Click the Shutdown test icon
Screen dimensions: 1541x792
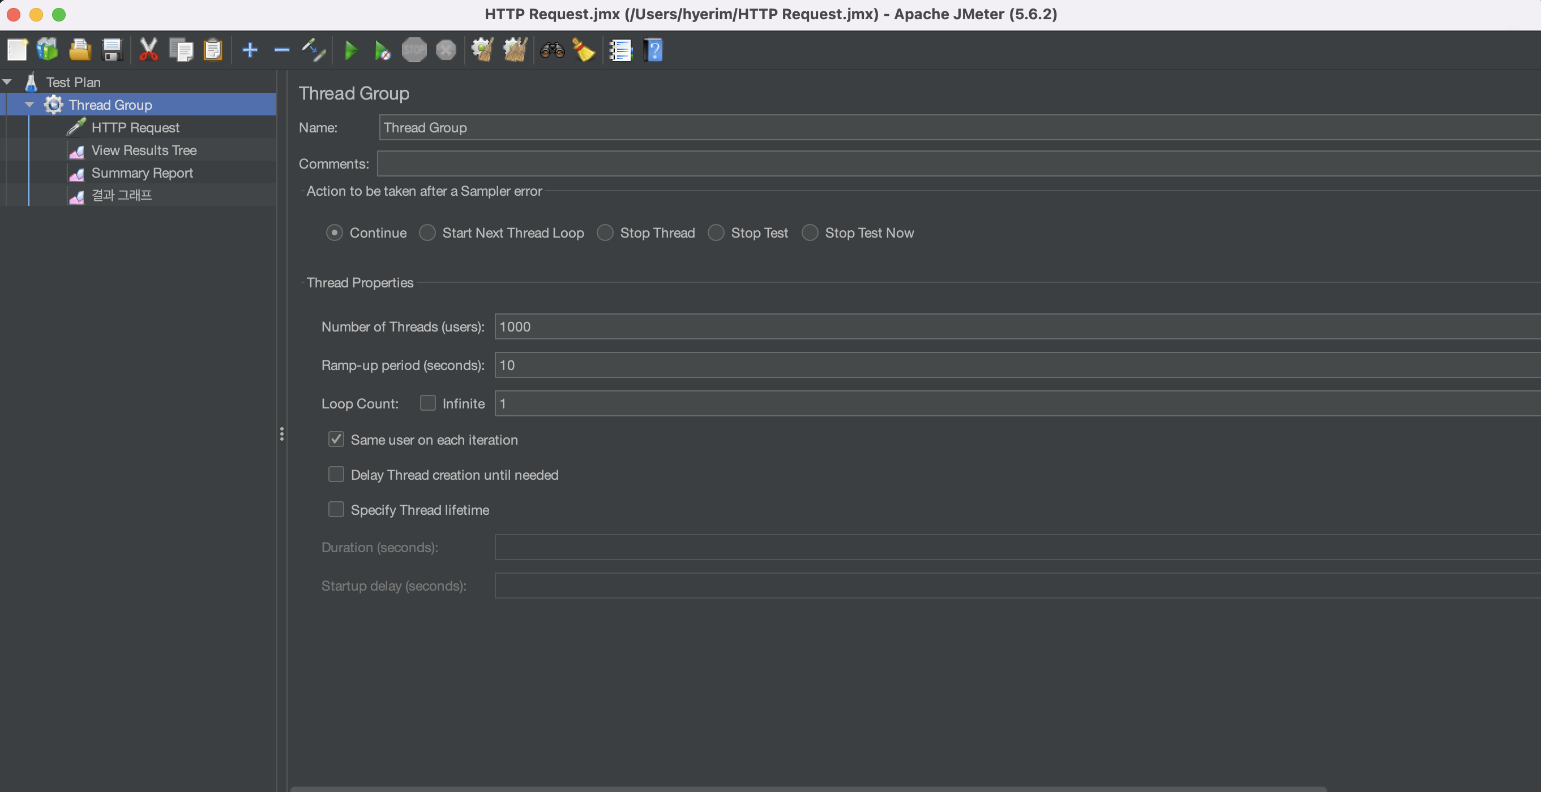point(446,50)
